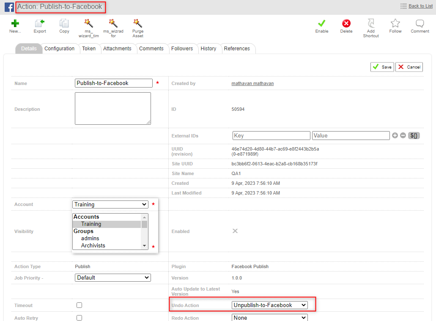Viewport: 436px width, 321px height.
Task: Open the Token tab
Action: pos(89,48)
